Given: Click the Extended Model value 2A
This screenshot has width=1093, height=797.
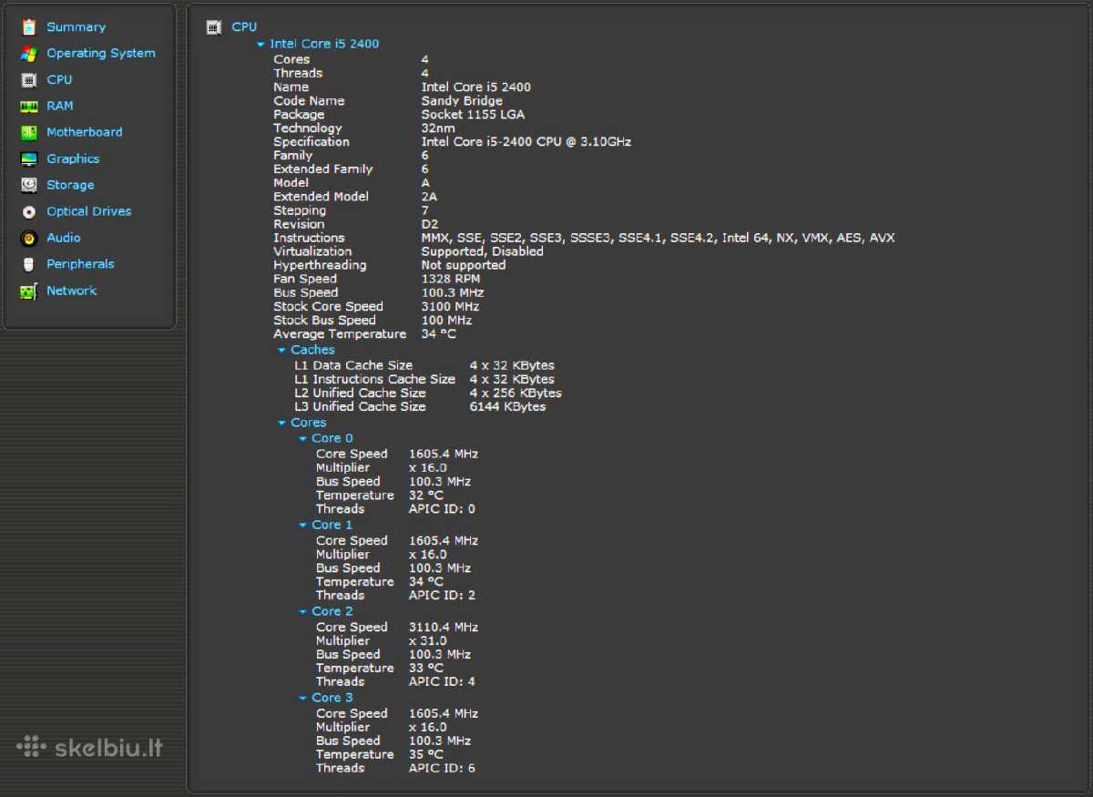Looking at the screenshot, I should 430,197.
